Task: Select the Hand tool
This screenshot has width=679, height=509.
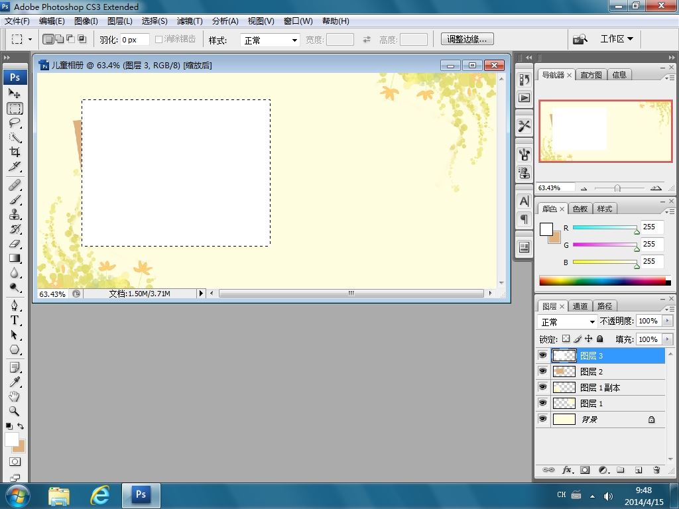Action: tap(15, 396)
